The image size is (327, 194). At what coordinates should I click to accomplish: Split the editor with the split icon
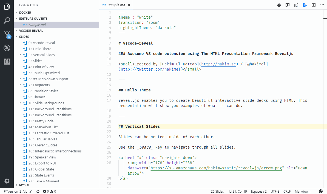[x=314, y=5]
